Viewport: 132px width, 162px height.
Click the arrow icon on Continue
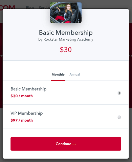coord(74,144)
